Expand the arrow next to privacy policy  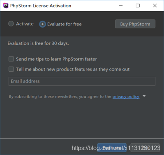(144, 96)
